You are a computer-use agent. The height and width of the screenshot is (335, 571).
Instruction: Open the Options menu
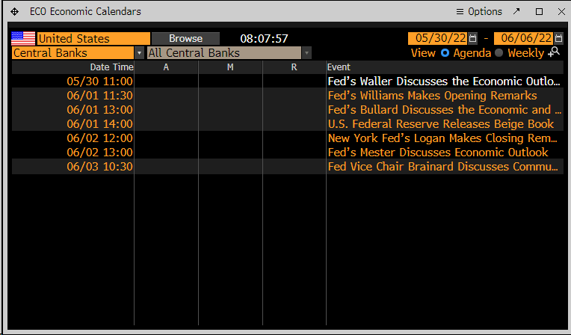tap(479, 12)
